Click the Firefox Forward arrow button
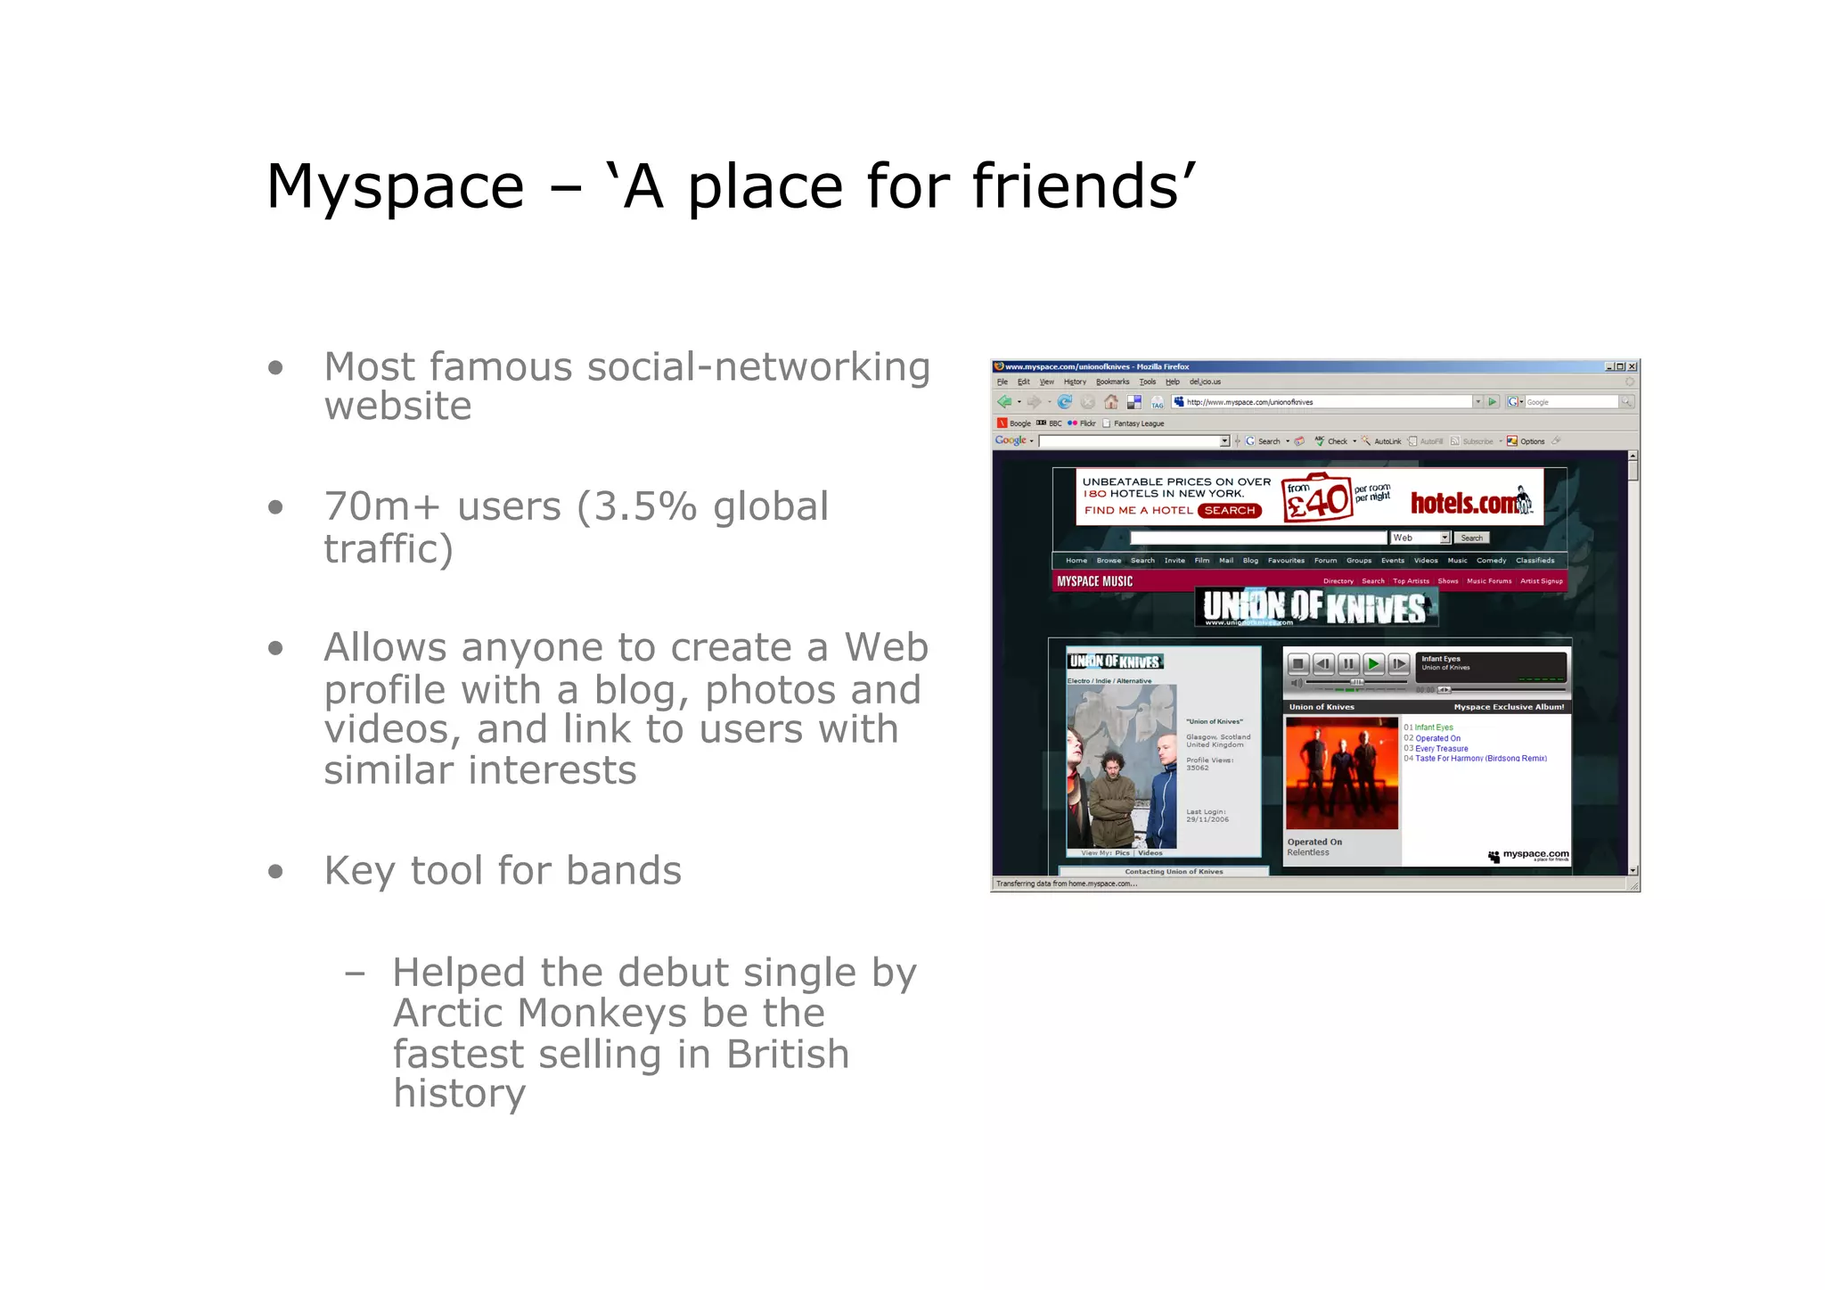The width and height of the screenshot is (1825, 1290). click(x=1034, y=402)
